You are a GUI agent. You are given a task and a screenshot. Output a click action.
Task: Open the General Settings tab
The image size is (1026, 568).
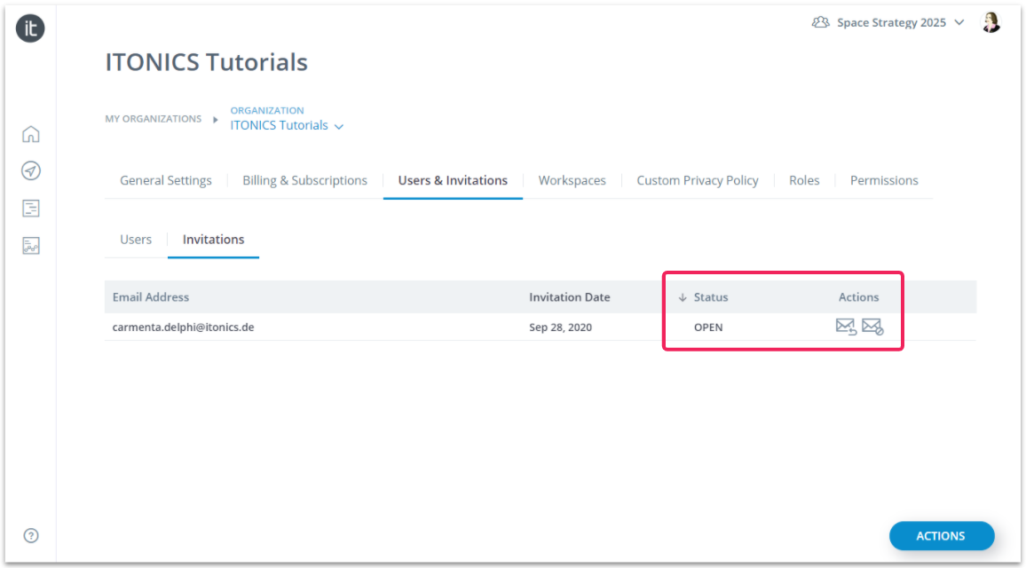(x=166, y=181)
